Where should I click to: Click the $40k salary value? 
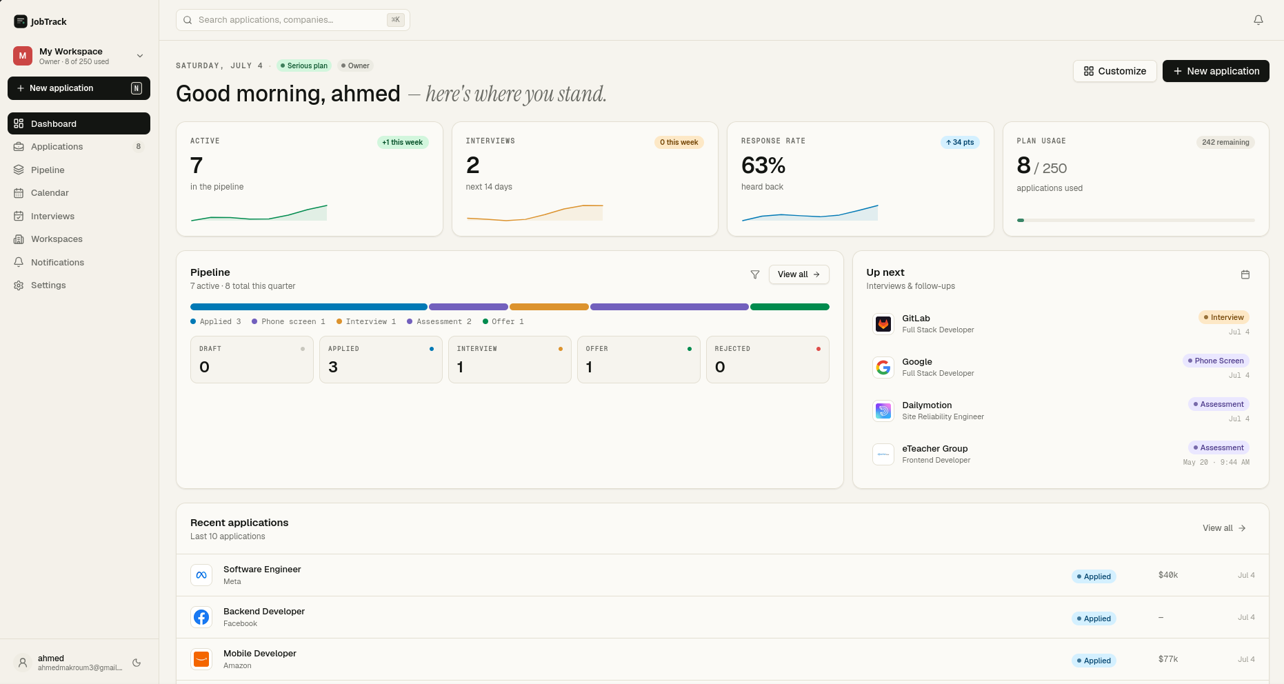(x=1168, y=575)
